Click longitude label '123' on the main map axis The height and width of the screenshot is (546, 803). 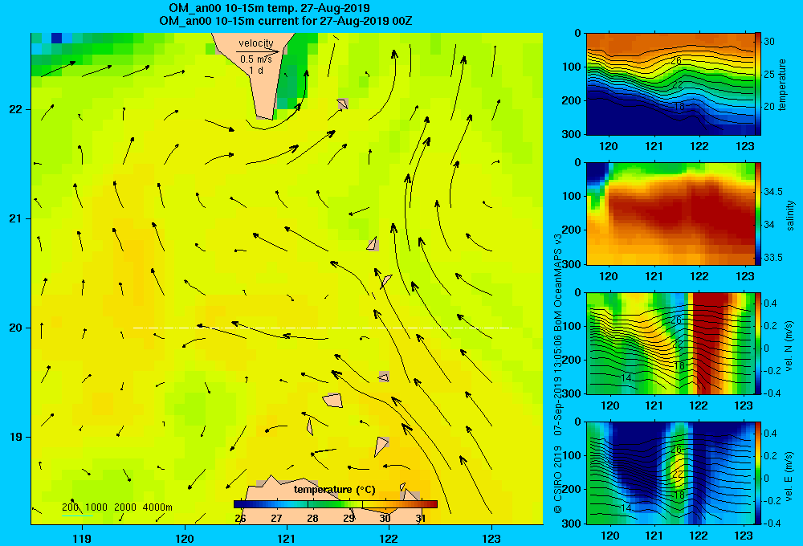[x=491, y=538]
